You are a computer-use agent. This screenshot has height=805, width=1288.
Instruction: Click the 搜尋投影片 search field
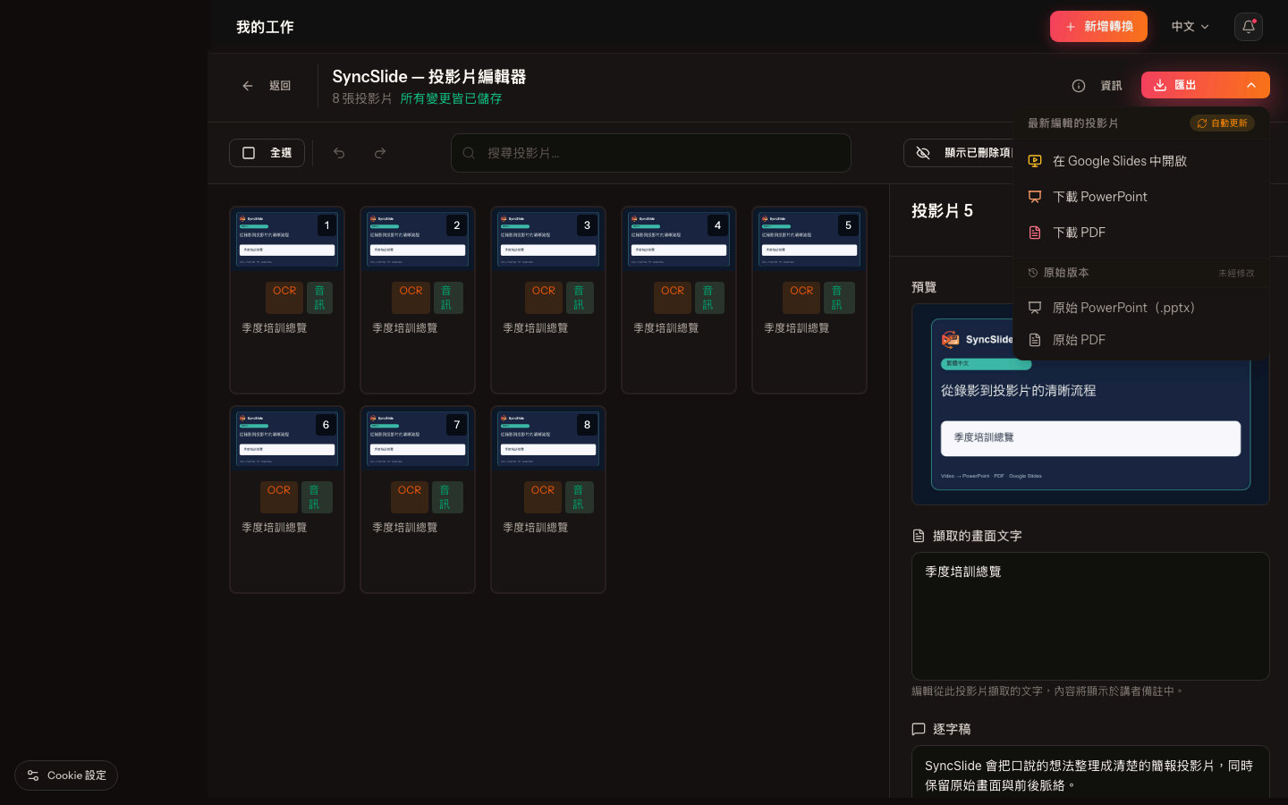(x=651, y=153)
